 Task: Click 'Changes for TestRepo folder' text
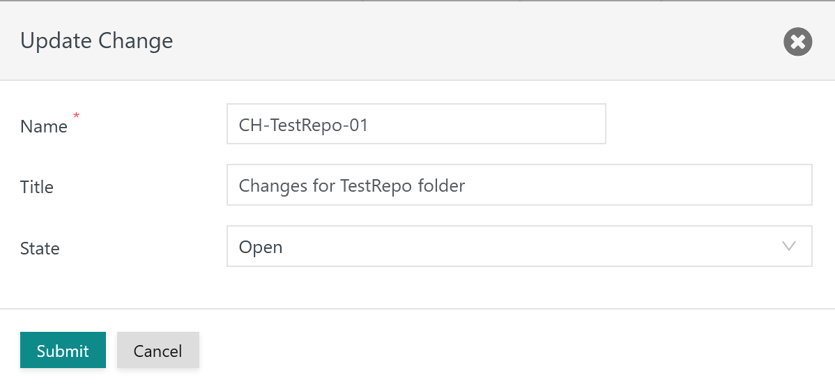[x=351, y=186]
